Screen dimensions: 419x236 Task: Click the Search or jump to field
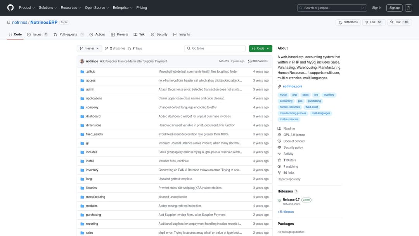click(x=332, y=8)
